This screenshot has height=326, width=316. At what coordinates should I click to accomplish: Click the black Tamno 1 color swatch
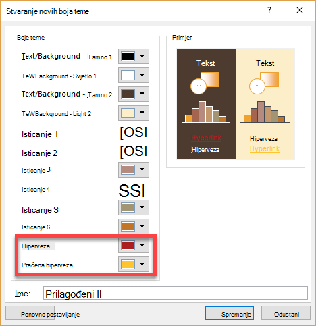pos(128,56)
